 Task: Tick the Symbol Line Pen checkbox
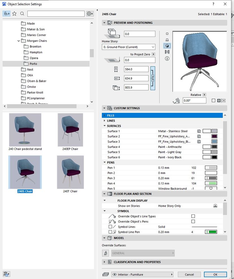click(110, 232)
